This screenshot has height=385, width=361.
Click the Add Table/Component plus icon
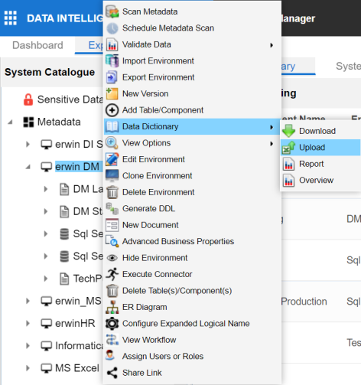click(112, 110)
